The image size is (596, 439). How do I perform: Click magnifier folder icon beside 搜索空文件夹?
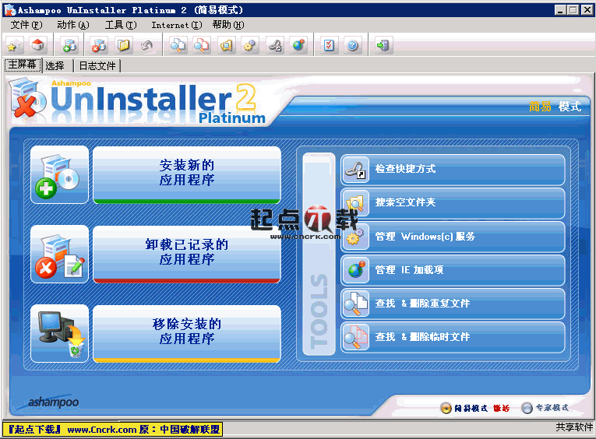point(355,203)
